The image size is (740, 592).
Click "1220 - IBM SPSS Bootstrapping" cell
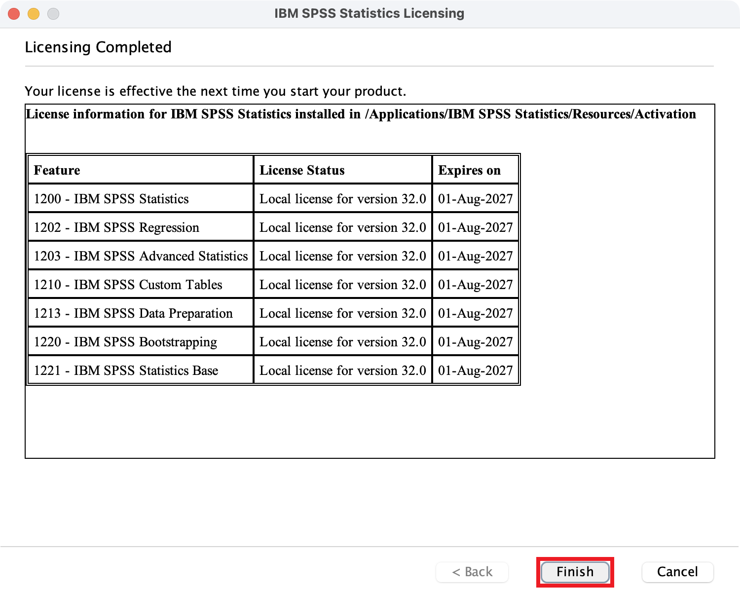click(141, 342)
